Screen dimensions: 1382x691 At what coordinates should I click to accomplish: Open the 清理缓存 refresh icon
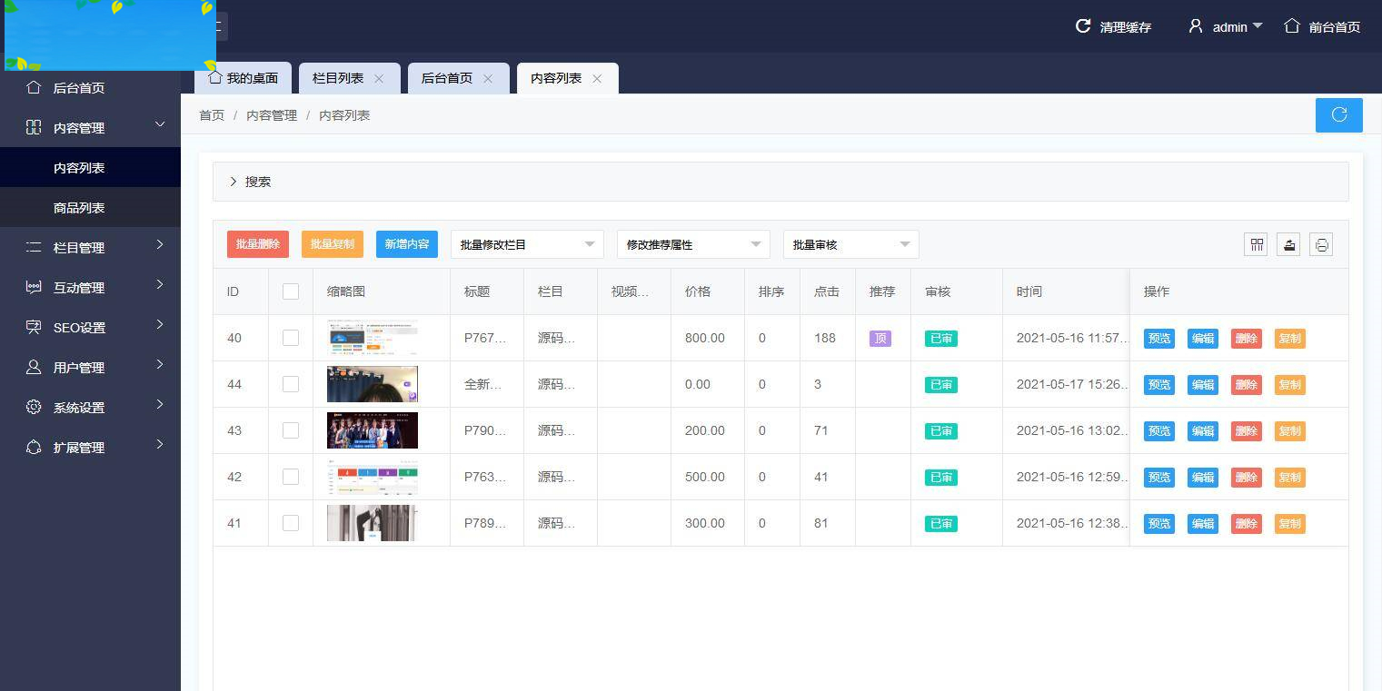point(1082,26)
